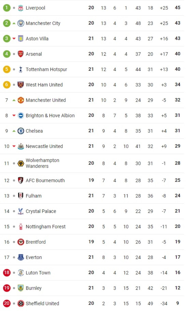Click Liverpool's 45 points value
Screen dimensions: 187x311
(x=178, y=8)
